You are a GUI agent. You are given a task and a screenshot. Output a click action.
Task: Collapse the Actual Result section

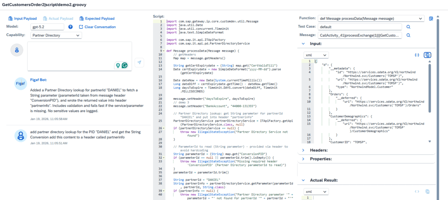tap(303, 180)
